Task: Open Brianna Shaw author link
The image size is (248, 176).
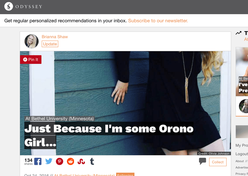Action: 55,37
